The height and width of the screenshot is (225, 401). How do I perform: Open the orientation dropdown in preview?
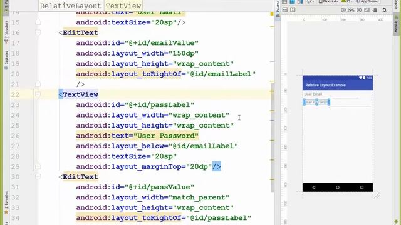point(310,1)
